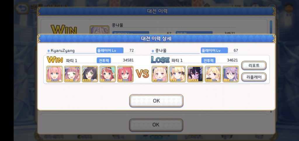299x141 pixels.
Task: Tap the red-haired fifth character in winning party
Action: point(125,74)
